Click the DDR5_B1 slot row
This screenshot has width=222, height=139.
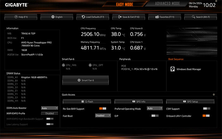coord(16,81)
